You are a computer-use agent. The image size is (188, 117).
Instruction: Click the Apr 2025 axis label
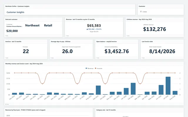tap(61, 98)
